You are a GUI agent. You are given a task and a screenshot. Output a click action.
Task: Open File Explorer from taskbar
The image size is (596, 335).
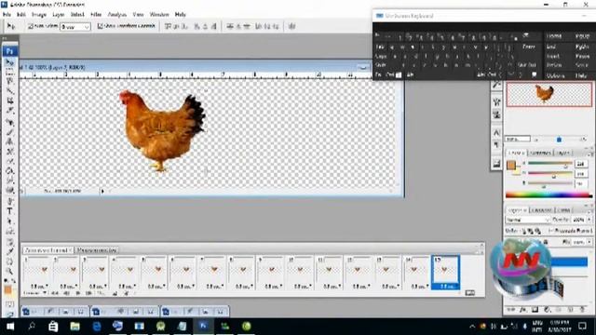[x=74, y=327]
